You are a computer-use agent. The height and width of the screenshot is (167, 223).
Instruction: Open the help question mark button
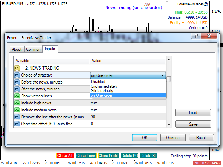coord(196,36)
